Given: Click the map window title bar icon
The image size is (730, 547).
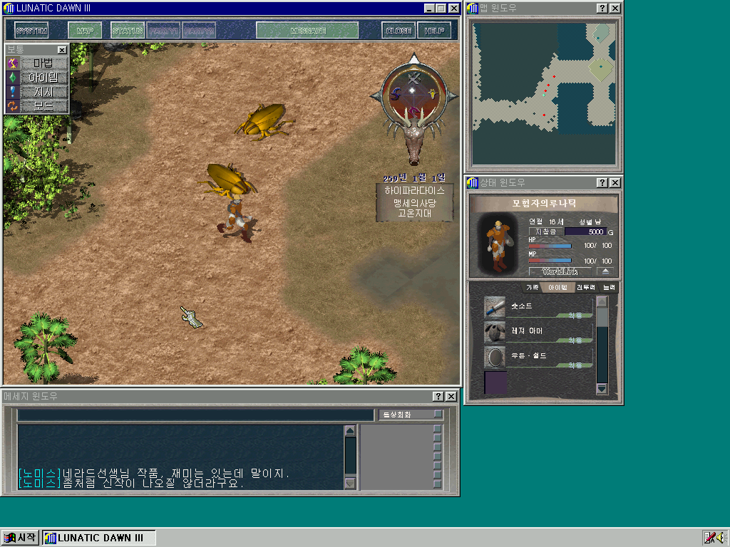Looking at the screenshot, I should pos(472,8).
